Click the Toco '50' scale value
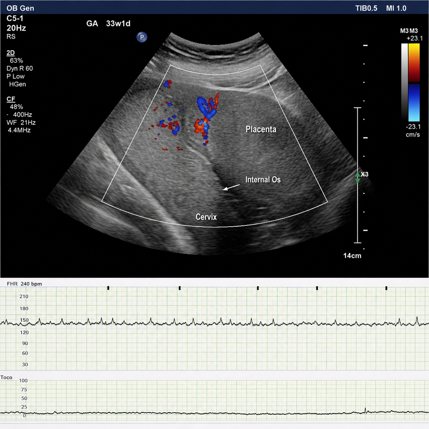The image size is (429, 429). (24, 398)
